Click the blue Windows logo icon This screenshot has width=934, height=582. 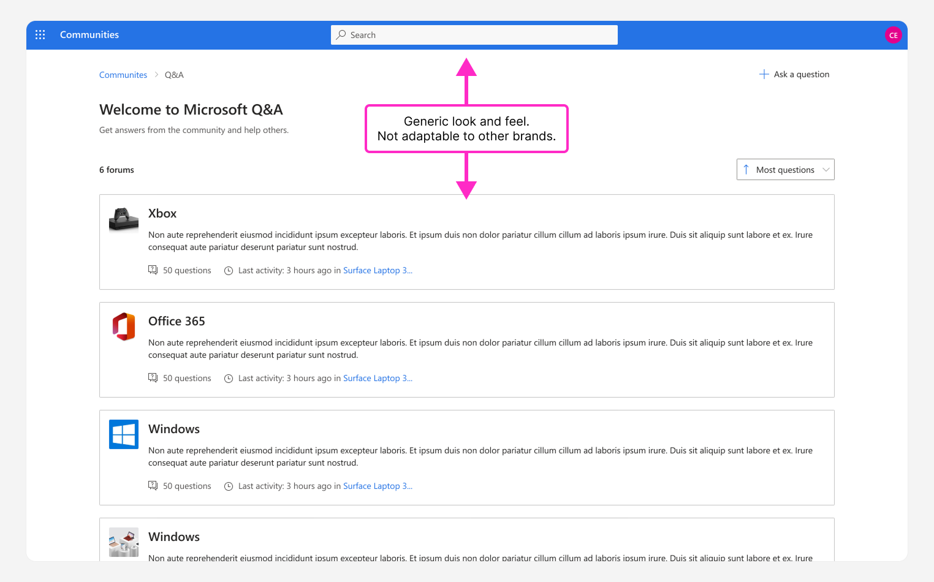(x=124, y=435)
